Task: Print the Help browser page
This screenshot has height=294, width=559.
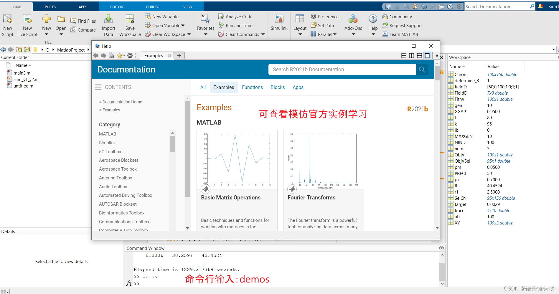Action: click(111, 55)
